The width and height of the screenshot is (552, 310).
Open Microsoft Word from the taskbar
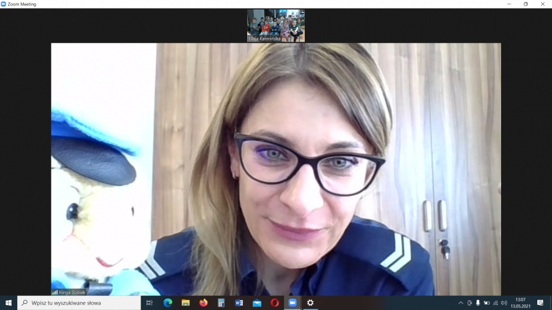click(239, 303)
